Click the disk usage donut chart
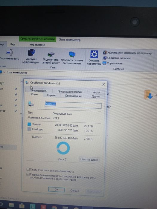The height and width of the screenshot is (209, 157). [x=63, y=148]
